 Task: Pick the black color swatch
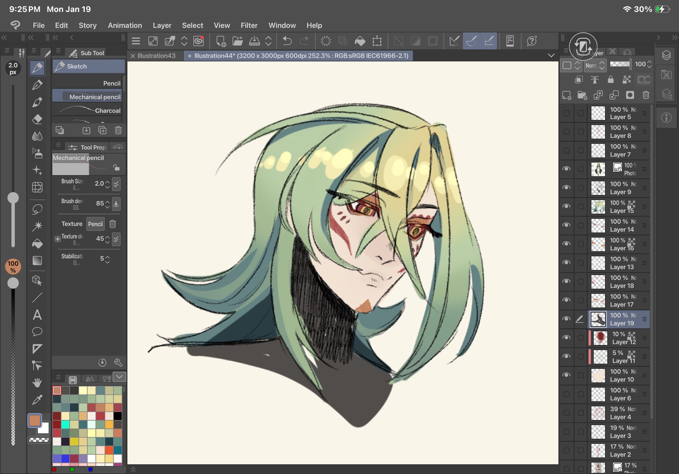click(x=118, y=416)
